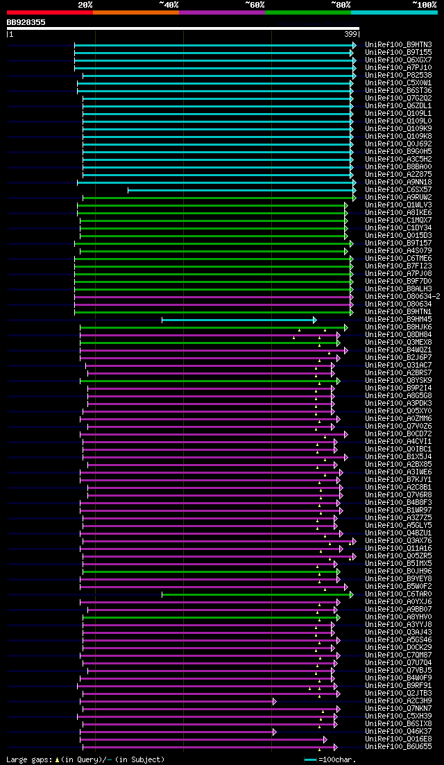
Task: Select the UniRef100_Q7G2Q2 label
Action: [398, 98]
